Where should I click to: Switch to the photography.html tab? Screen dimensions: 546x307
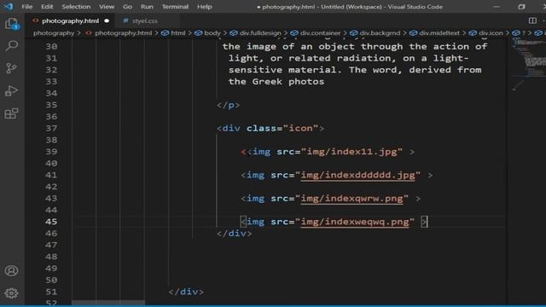[70, 20]
